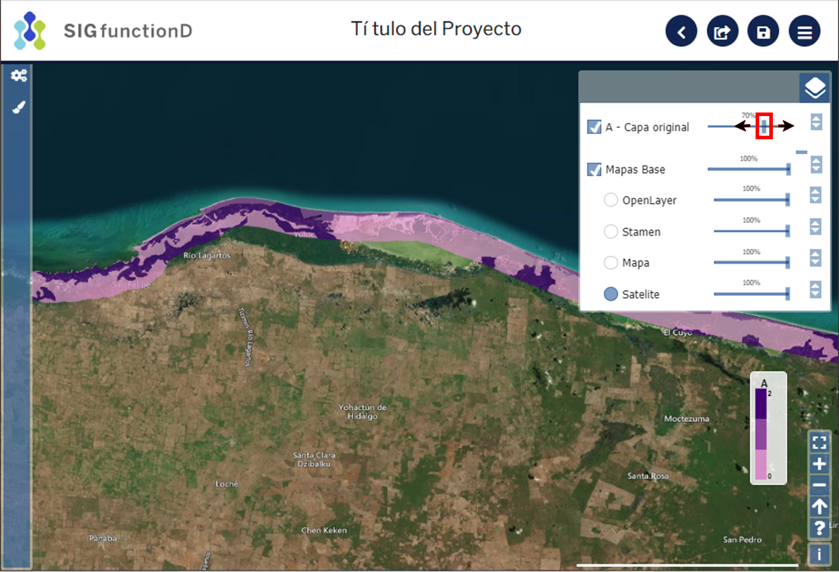Uncheck the 'A - Capa original' layer
Screen dimensions: 839x572
[594, 127]
